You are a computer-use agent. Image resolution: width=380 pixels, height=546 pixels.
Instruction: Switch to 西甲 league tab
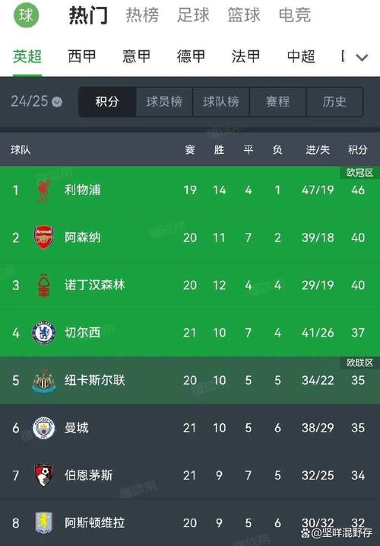click(x=82, y=56)
